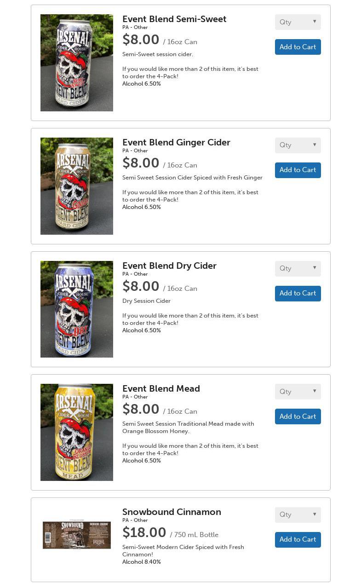Open Qty dropdown for Event Blend Dry Cider
361x584 pixels.
tap(298, 269)
